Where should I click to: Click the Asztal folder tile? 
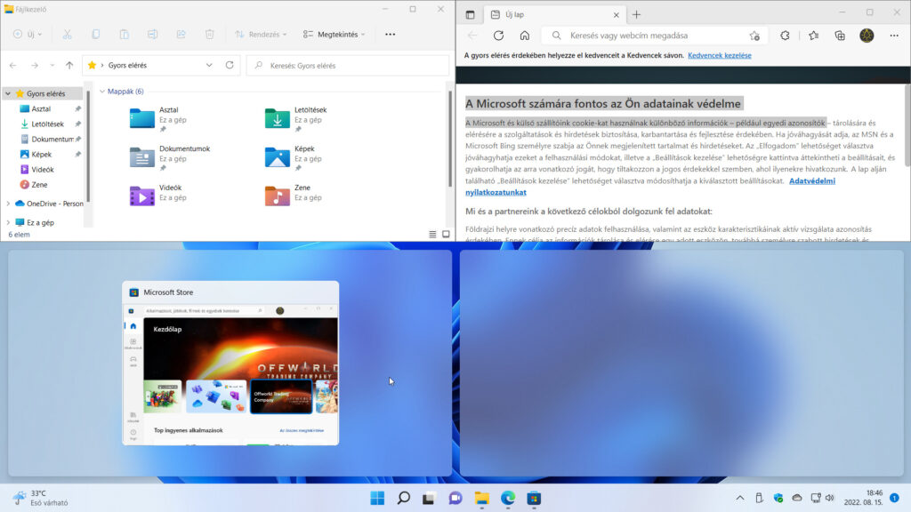pyautogui.click(x=160, y=119)
